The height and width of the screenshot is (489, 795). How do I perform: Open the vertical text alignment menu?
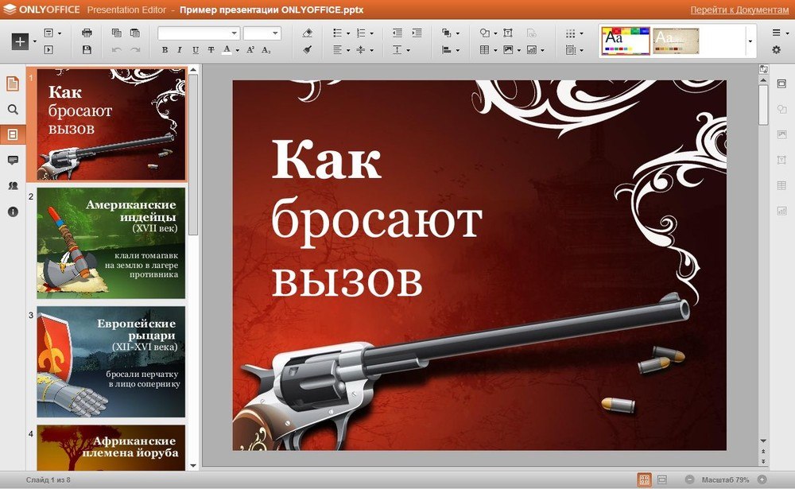[x=401, y=50]
